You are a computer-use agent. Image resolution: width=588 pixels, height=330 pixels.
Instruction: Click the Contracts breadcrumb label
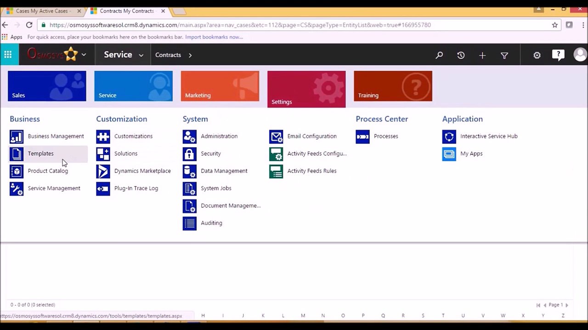coord(168,55)
